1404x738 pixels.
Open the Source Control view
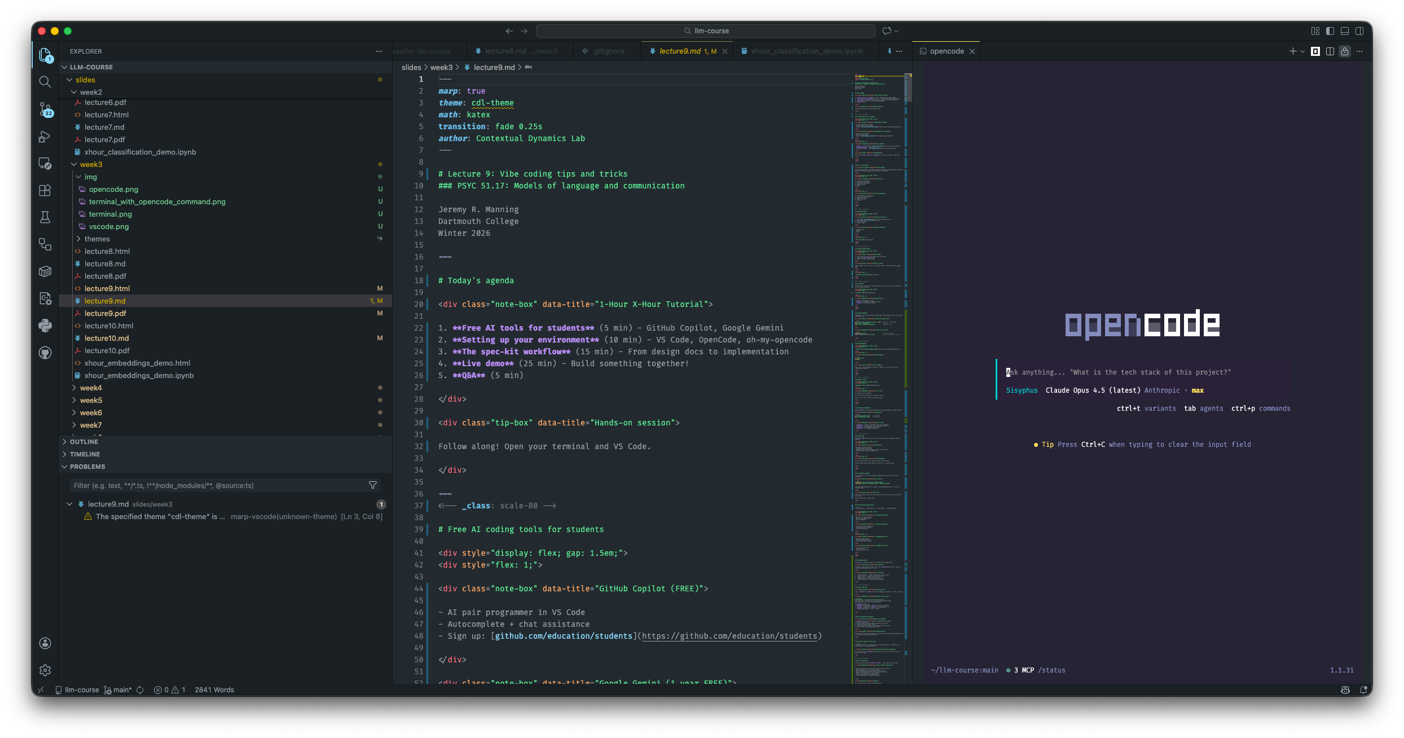click(45, 109)
